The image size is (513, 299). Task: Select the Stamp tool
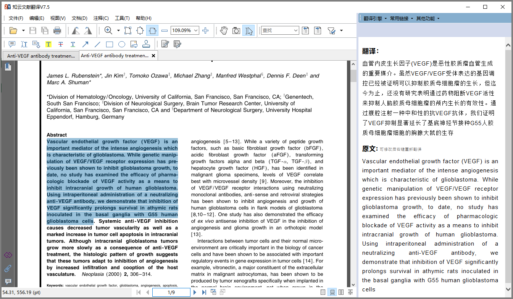146,44
